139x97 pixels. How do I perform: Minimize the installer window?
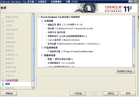click(130, 2)
